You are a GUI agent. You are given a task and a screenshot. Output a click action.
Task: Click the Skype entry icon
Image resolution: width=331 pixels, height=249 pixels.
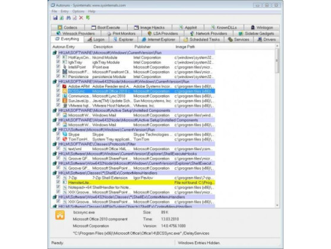tap(65, 135)
